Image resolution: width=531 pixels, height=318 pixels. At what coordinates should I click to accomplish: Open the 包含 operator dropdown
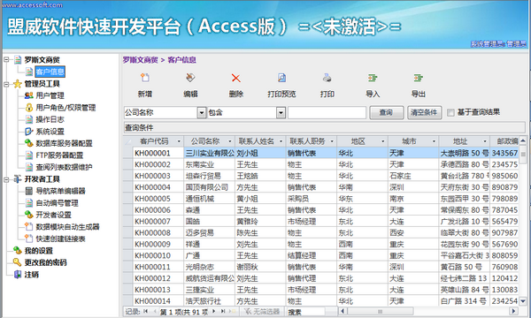281,112
